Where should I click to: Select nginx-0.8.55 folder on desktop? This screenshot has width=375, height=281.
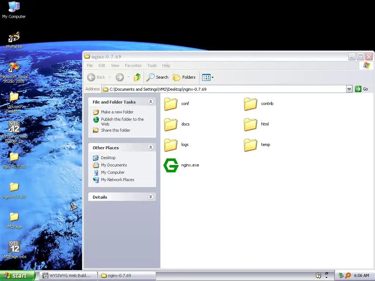pos(14,160)
